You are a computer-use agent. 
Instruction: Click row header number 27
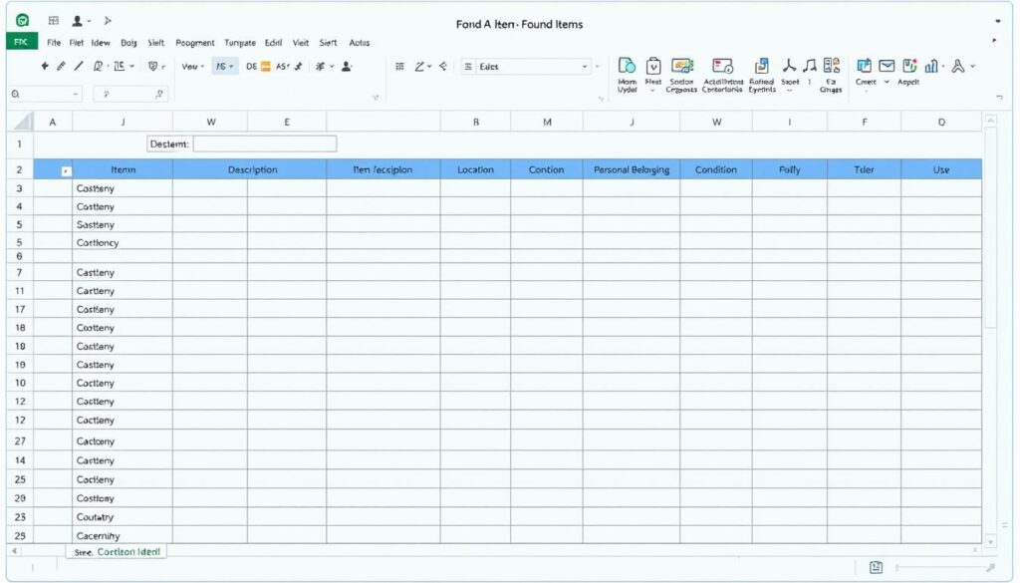tap(20, 440)
